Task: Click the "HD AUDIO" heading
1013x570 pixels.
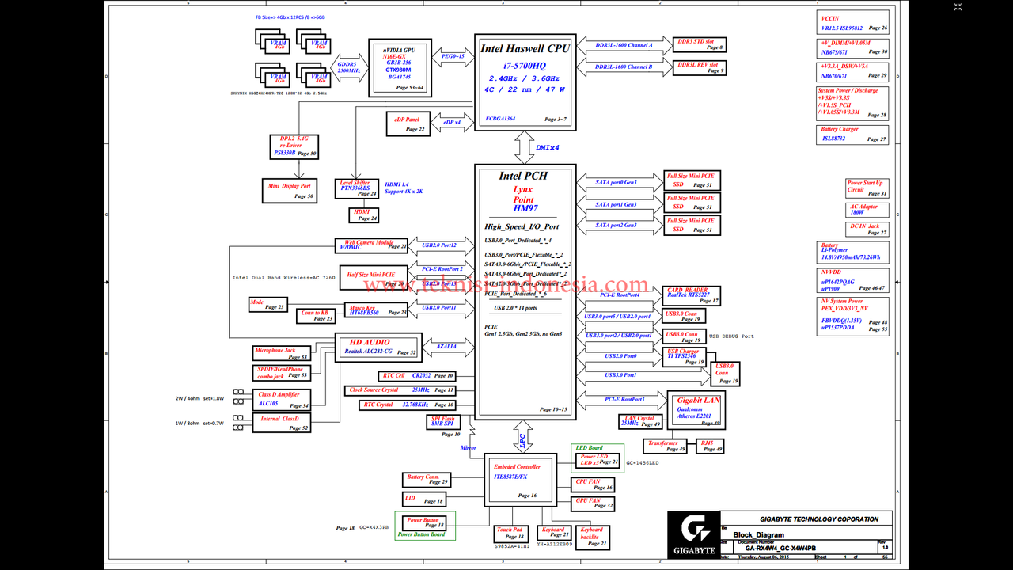Action: point(370,342)
